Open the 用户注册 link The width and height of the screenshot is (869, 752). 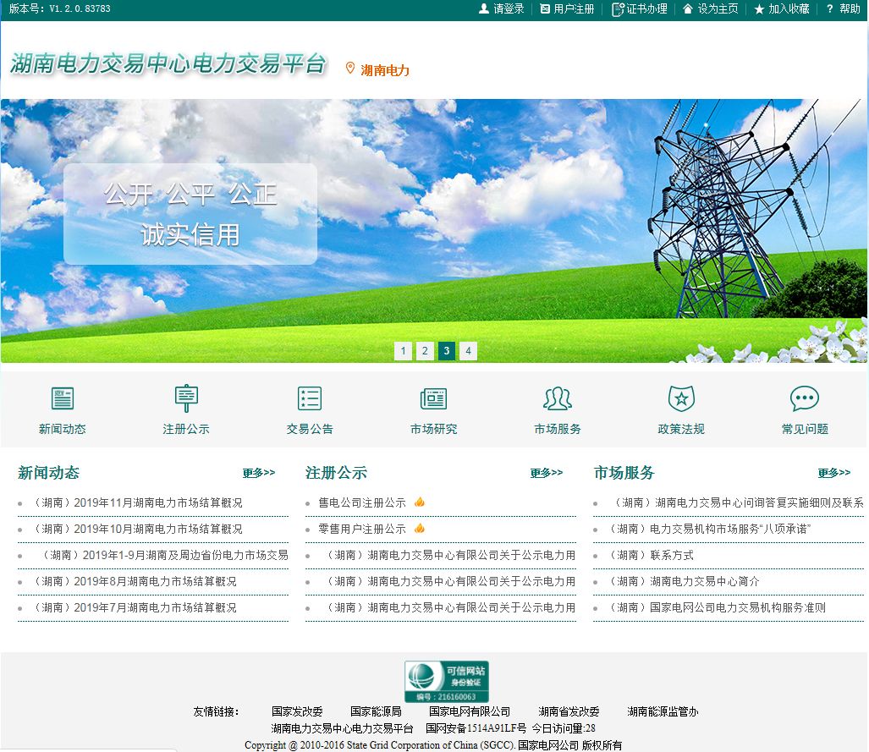(574, 8)
